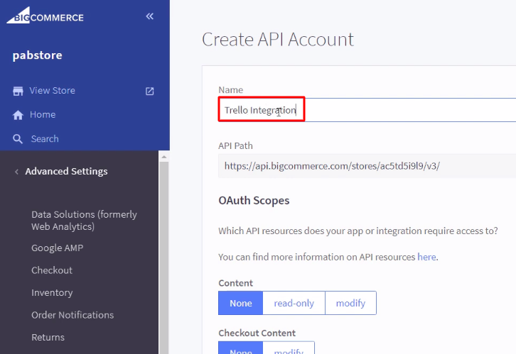Viewport: 516px width, 354px height.
Task: Open View Store link
Action: [x=53, y=90]
